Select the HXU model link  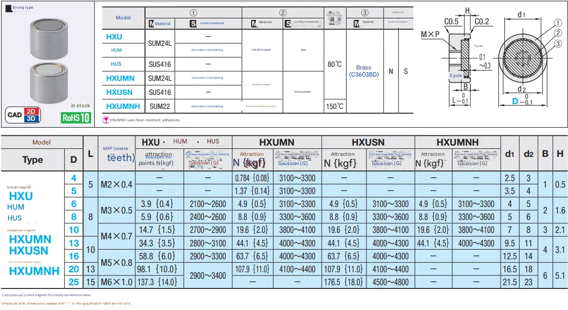(114, 37)
